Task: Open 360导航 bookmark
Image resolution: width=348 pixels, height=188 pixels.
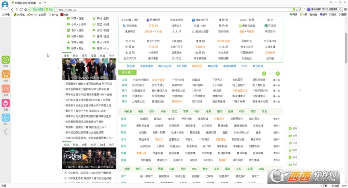Action: [x=19, y=14]
